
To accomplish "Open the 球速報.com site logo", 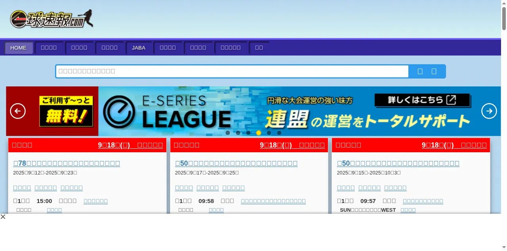I will point(52,19).
